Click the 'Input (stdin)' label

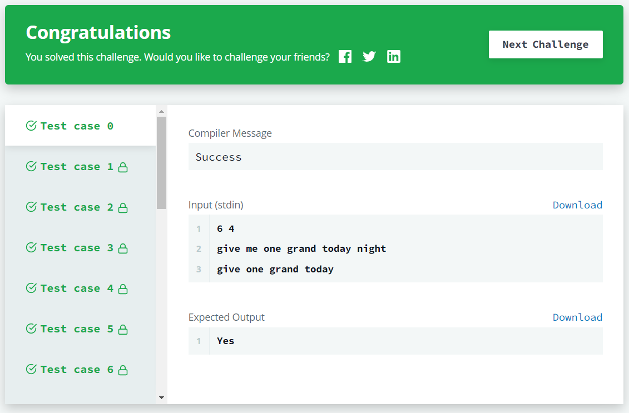tap(216, 205)
